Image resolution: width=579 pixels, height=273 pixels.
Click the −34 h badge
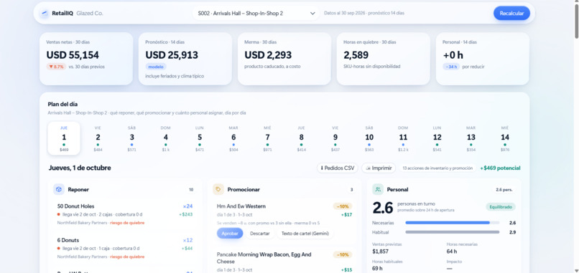[x=451, y=67]
